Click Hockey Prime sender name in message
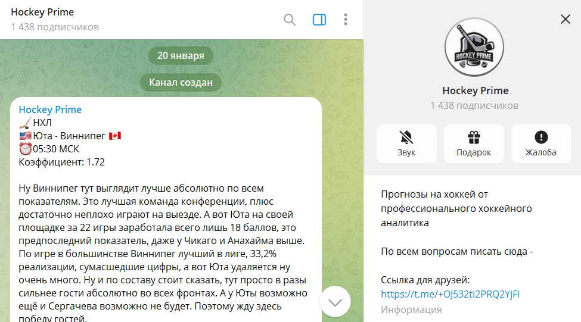The width and height of the screenshot is (581, 322). (x=50, y=110)
